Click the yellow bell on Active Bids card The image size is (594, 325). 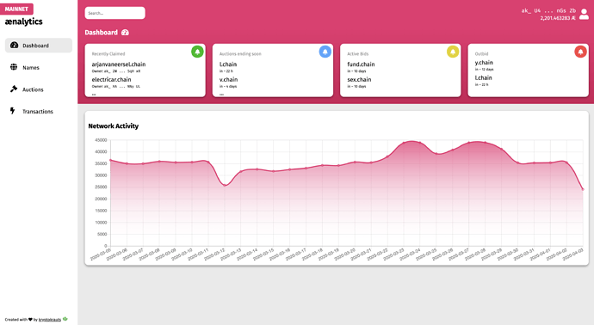point(453,52)
